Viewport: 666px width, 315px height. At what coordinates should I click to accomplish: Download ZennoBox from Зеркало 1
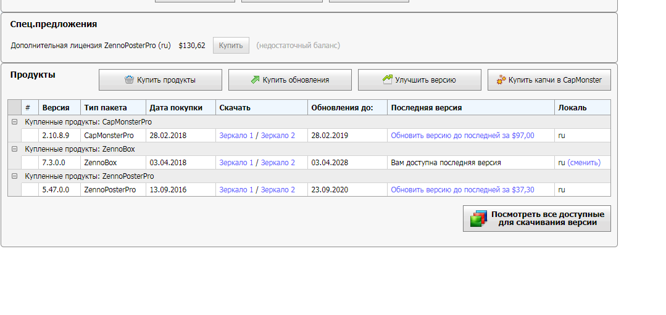[236, 163]
